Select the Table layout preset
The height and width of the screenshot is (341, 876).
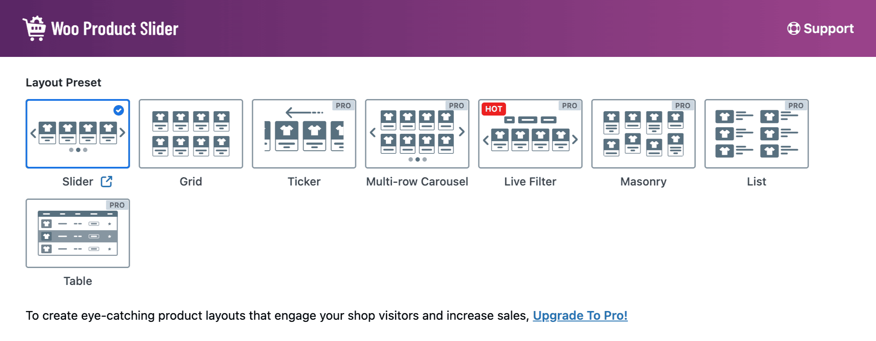(77, 233)
